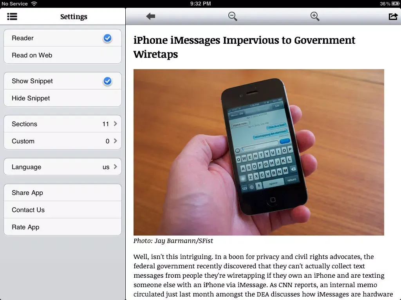Open the Sections list
Screen dimensions: 401x300
coord(63,124)
